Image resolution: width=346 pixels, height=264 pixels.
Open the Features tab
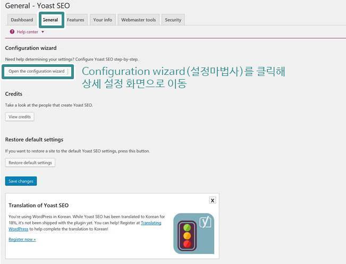tap(75, 20)
